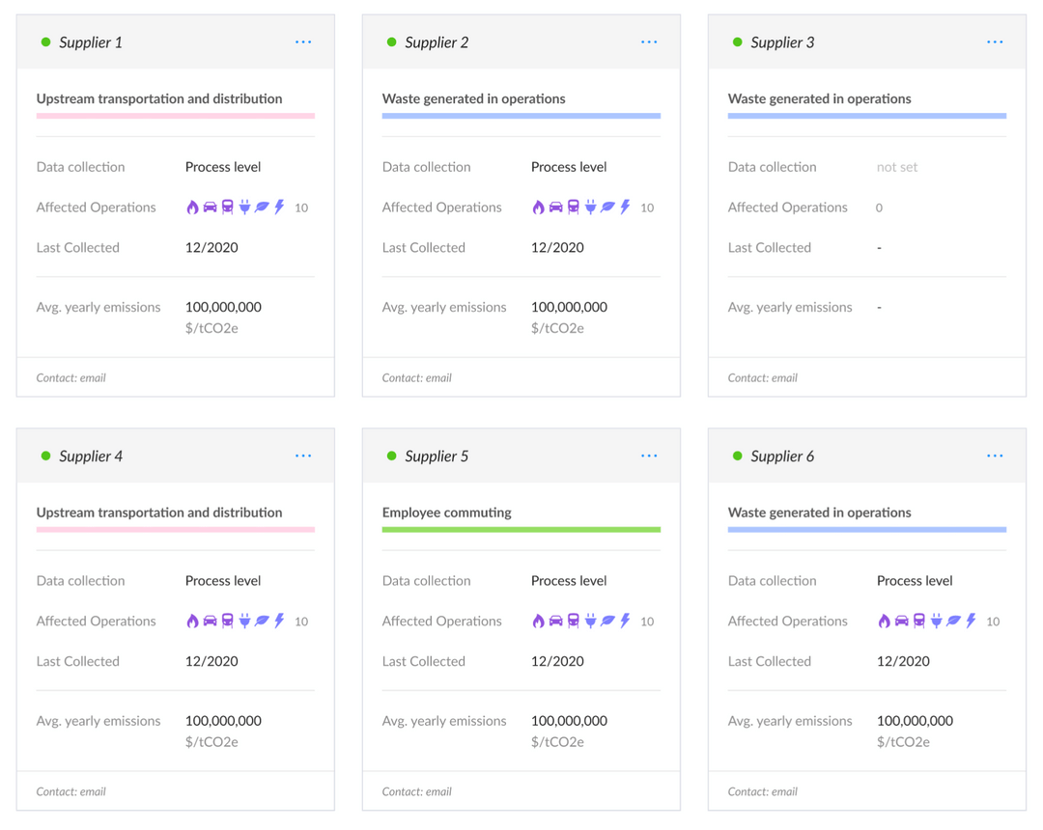Click operations count '0' on Supplier 3

coord(880,208)
